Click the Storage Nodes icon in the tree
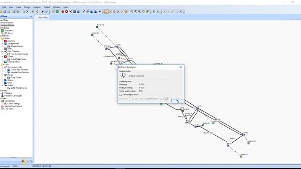Viewport: 301px width, 169px height. 5,44
